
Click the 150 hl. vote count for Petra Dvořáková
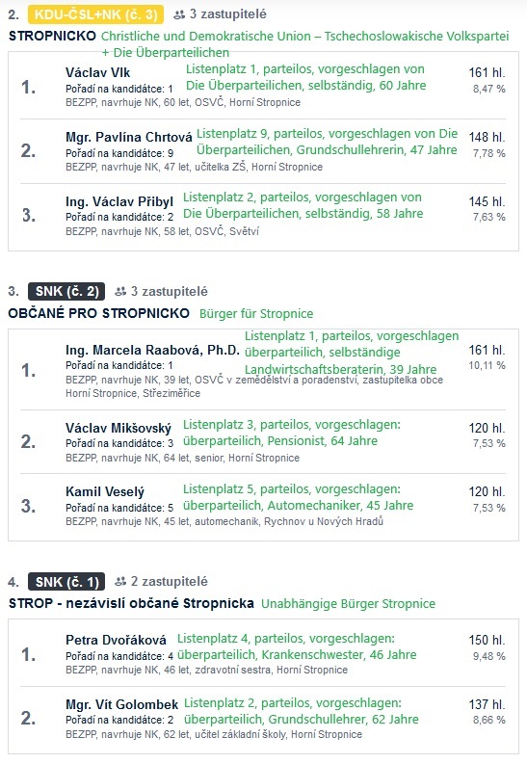[x=487, y=641]
